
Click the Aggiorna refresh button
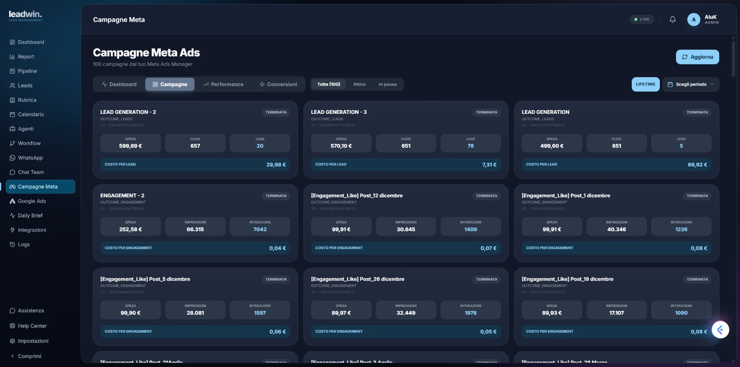(x=698, y=57)
